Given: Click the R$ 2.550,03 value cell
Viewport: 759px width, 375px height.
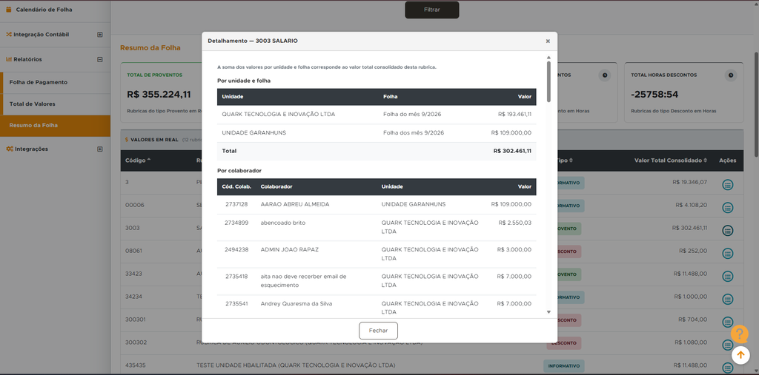Looking at the screenshot, I should (515, 223).
